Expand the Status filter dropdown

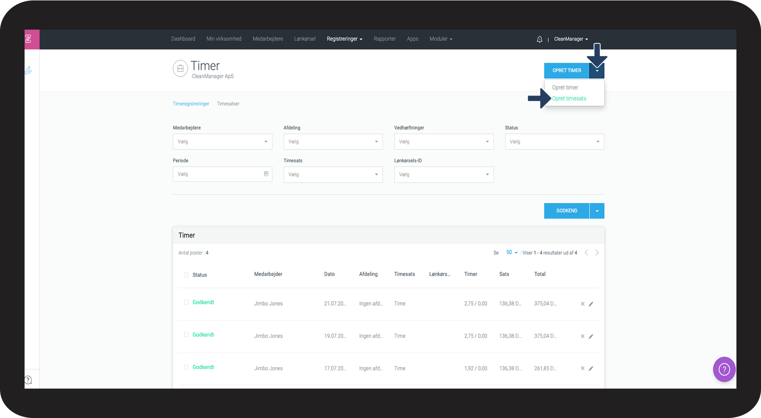point(554,142)
